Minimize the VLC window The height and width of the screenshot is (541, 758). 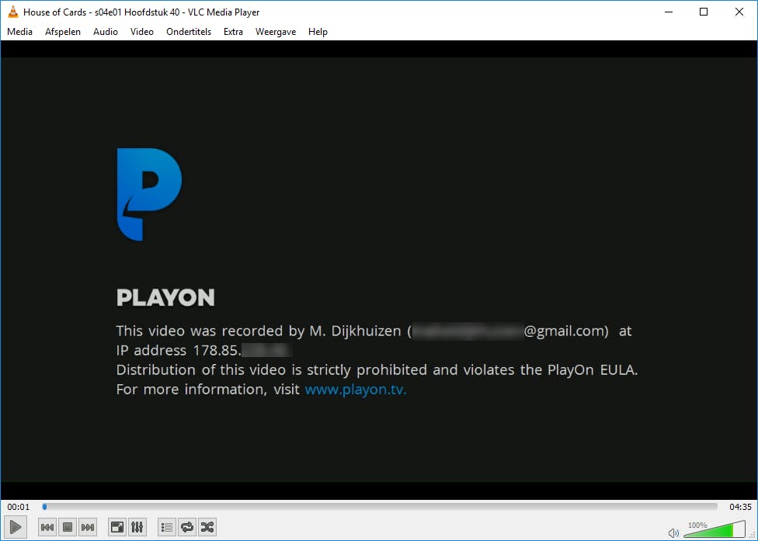click(669, 12)
